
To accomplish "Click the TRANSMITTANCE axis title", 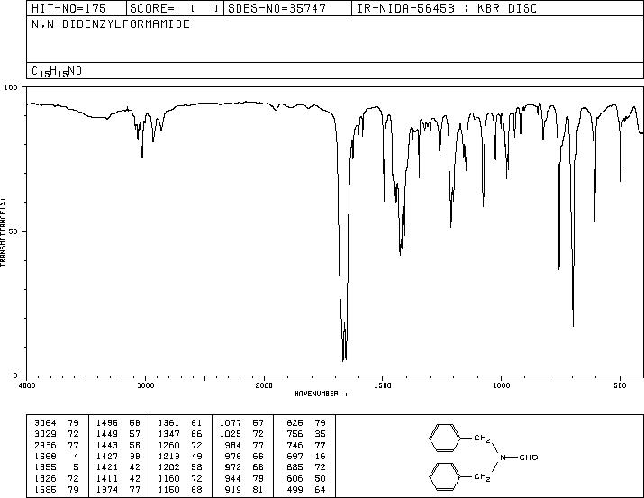I will pyautogui.click(x=3, y=232).
